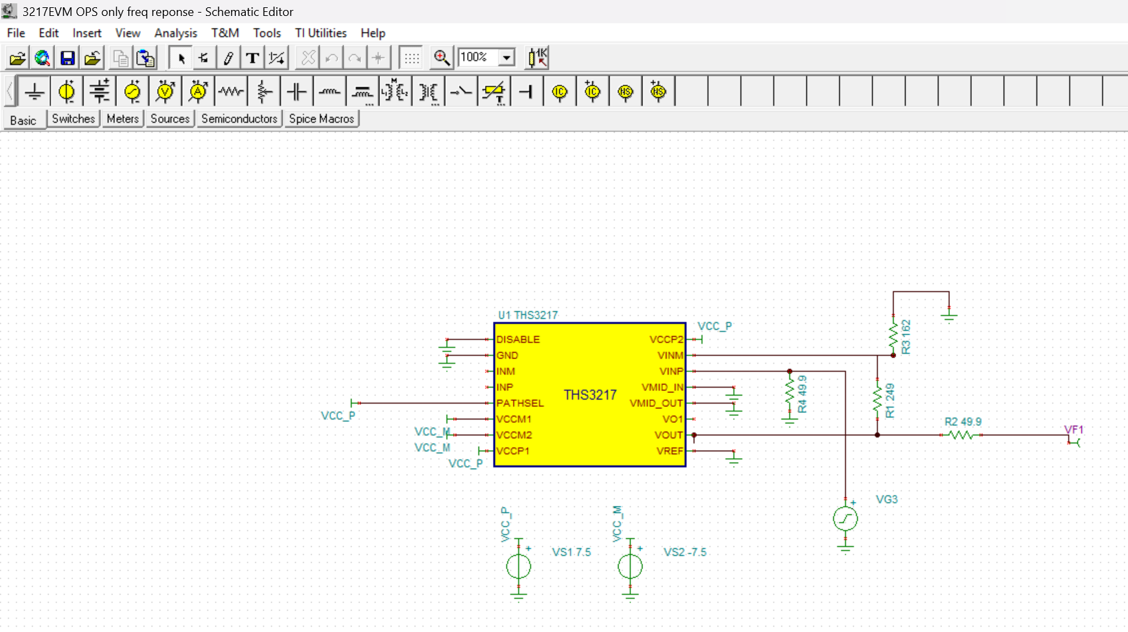Image resolution: width=1128 pixels, height=632 pixels.
Task: Pick the ammeter component
Action: (198, 92)
